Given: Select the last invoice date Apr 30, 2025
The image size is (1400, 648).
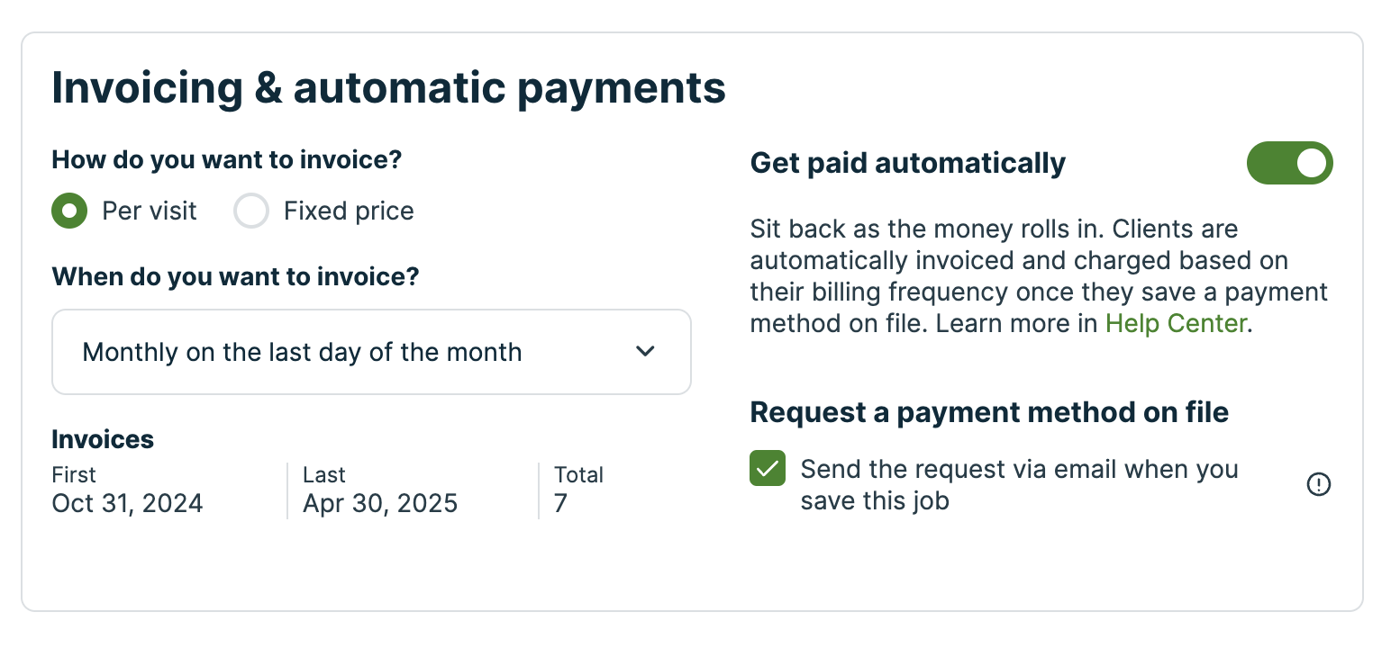Looking at the screenshot, I should pos(380,503).
